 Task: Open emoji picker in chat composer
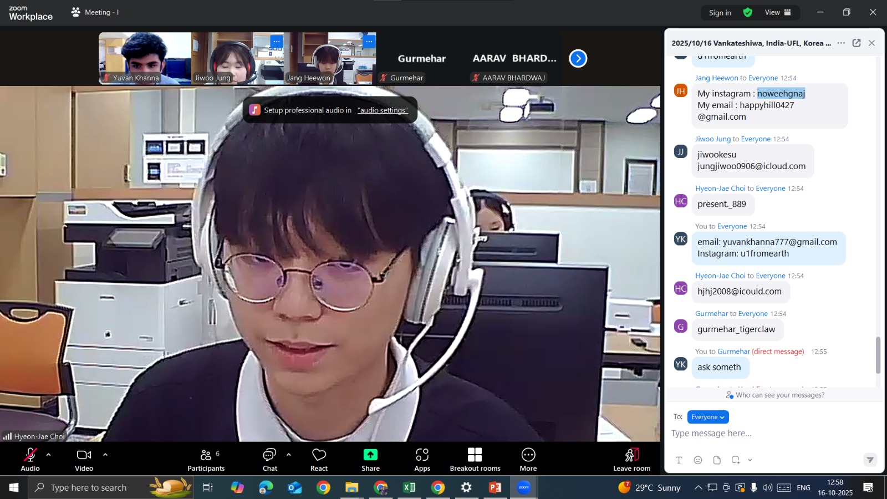click(698, 460)
